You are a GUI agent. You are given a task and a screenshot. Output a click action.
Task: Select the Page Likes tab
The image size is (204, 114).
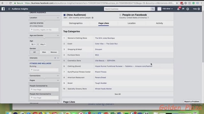104,23
